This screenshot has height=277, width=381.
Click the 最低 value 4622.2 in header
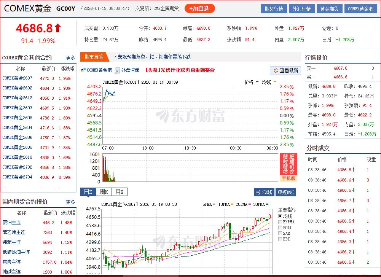[x=203, y=40]
